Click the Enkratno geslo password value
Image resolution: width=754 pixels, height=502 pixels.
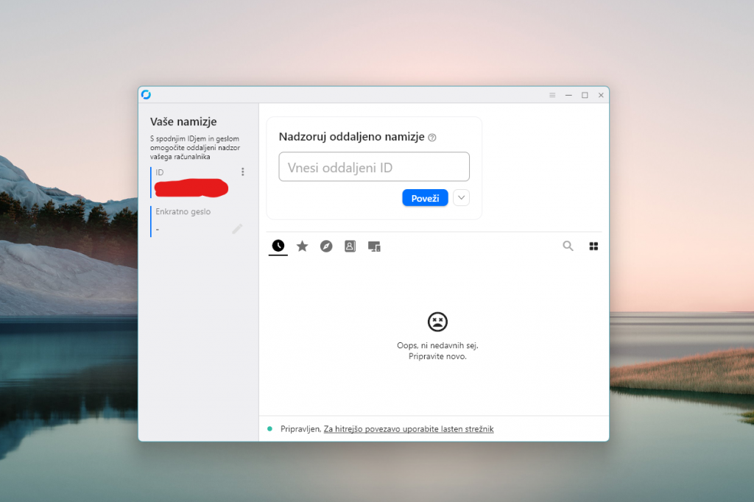point(158,230)
